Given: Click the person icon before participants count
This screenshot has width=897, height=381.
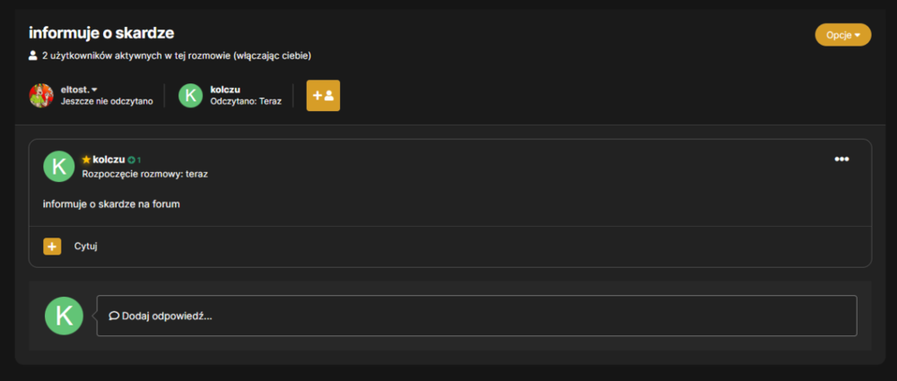Looking at the screenshot, I should 33,56.
